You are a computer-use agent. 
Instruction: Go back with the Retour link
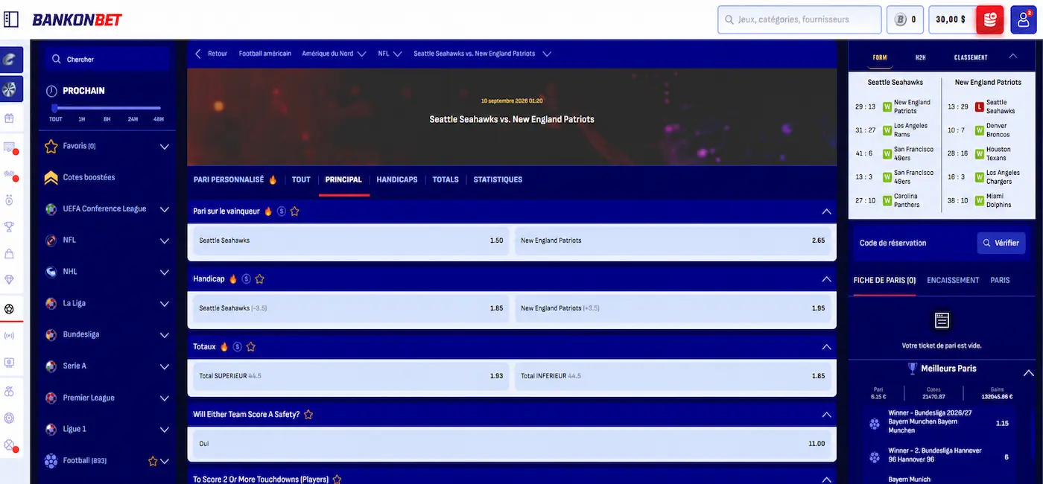pyautogui.click(x=211, y=54)
